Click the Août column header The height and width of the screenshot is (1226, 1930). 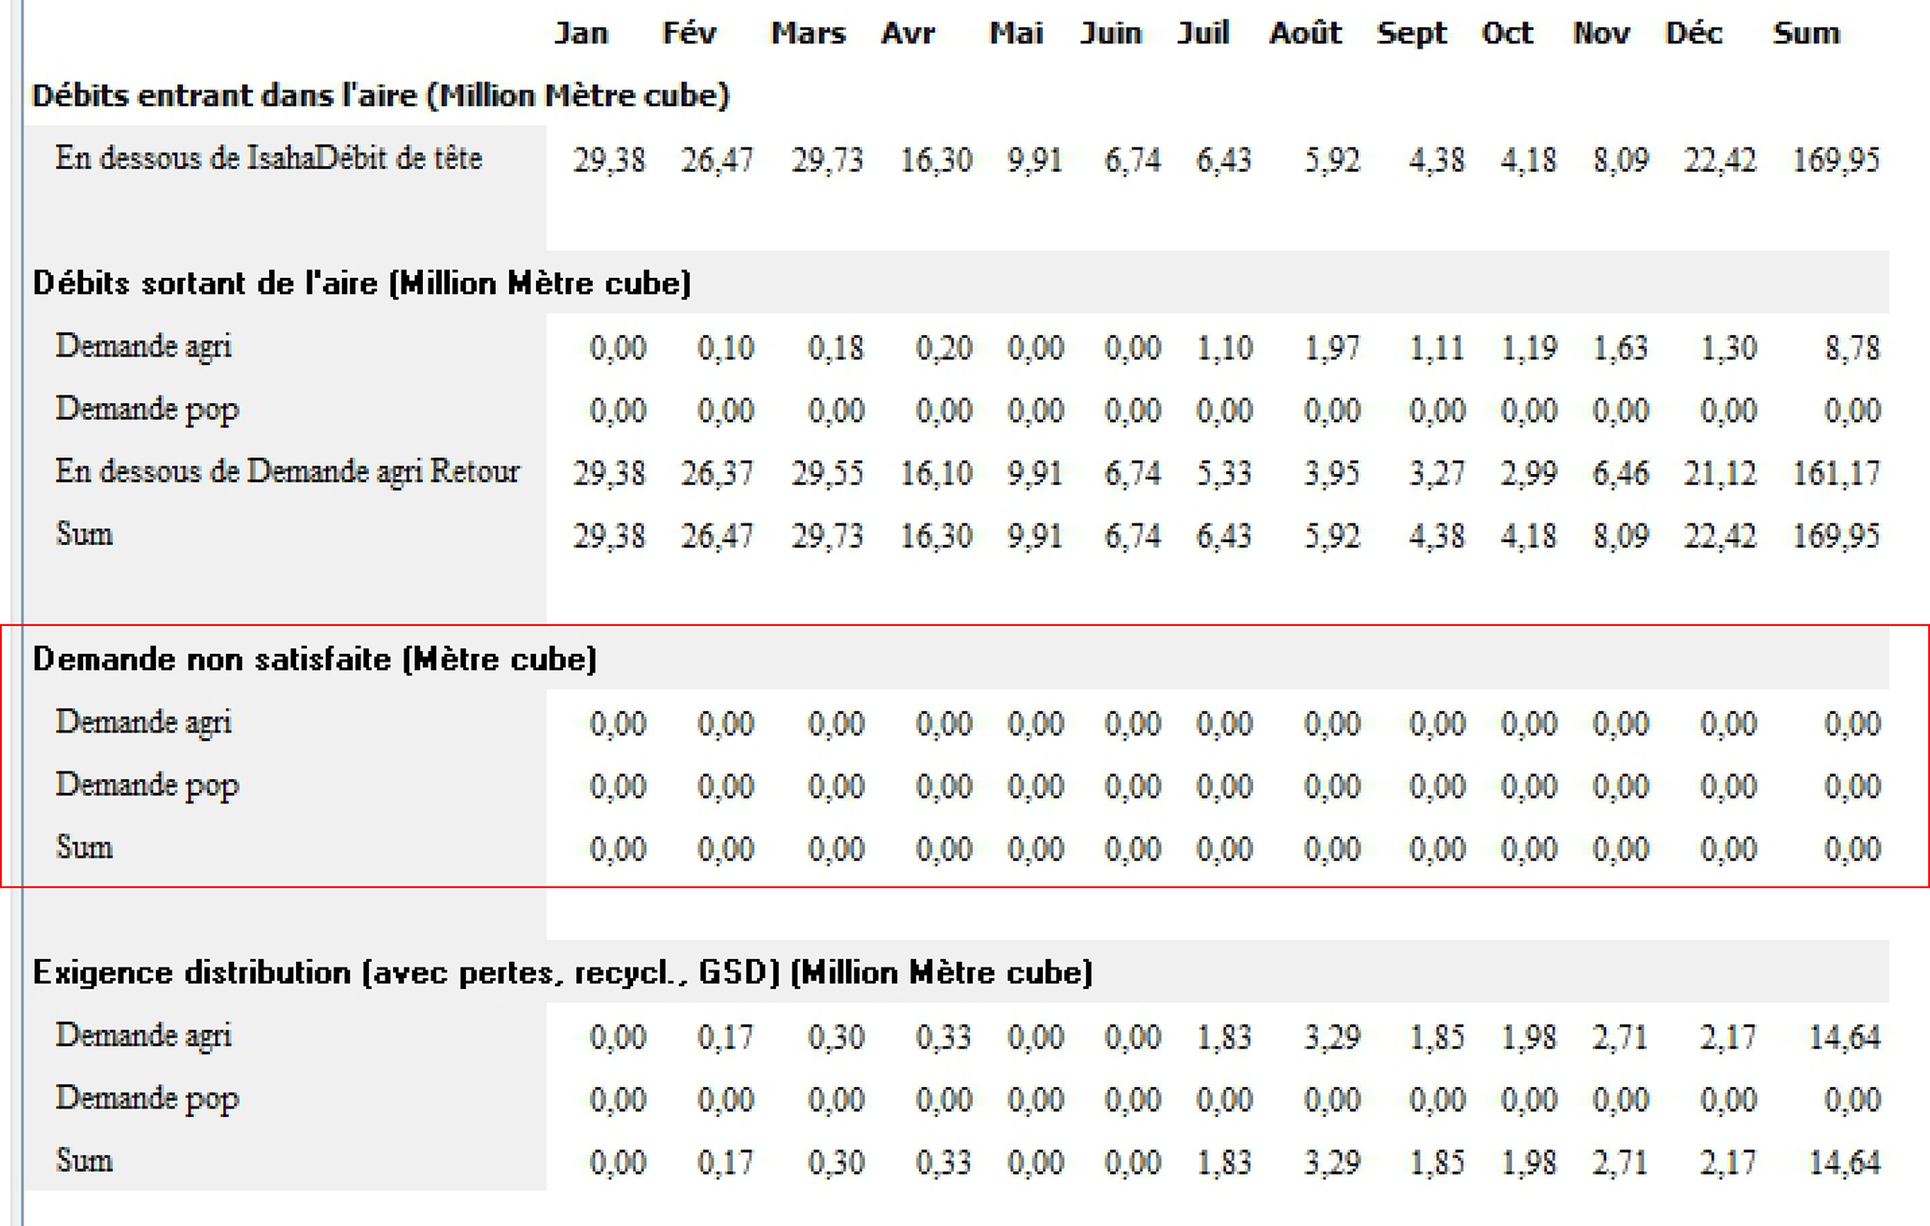tap(1304, 34)
